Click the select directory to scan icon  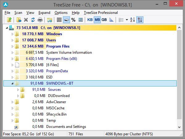click(x=19, y=20)
